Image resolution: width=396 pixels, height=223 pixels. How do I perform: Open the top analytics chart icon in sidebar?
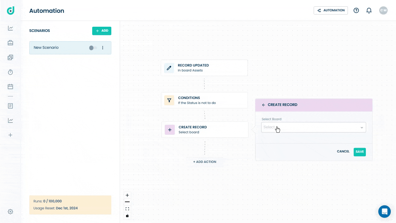(10, 28)
